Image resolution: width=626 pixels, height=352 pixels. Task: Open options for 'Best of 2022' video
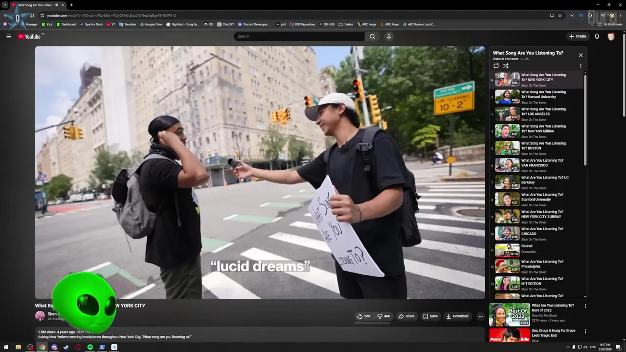585,306
